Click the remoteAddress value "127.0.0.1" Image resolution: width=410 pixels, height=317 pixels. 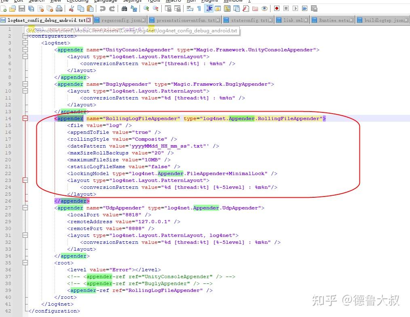(153, 222)
